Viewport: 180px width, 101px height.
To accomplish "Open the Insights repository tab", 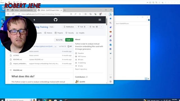I will tap(80, 33).
